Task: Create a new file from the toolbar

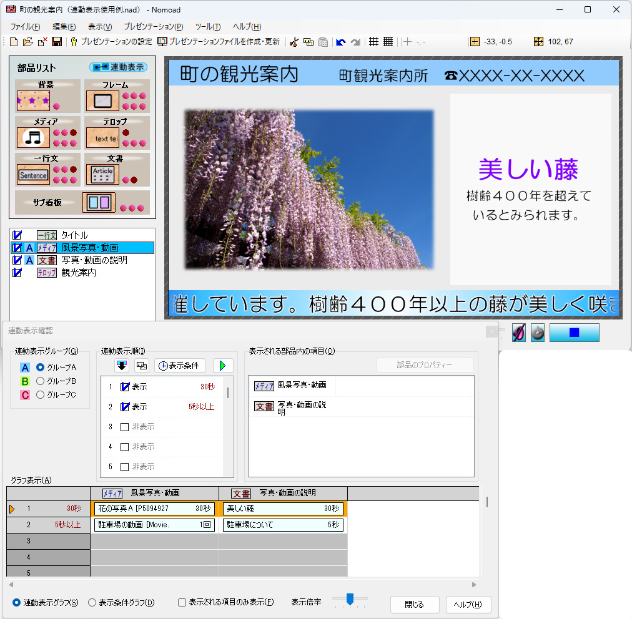Action: (14, 42)
